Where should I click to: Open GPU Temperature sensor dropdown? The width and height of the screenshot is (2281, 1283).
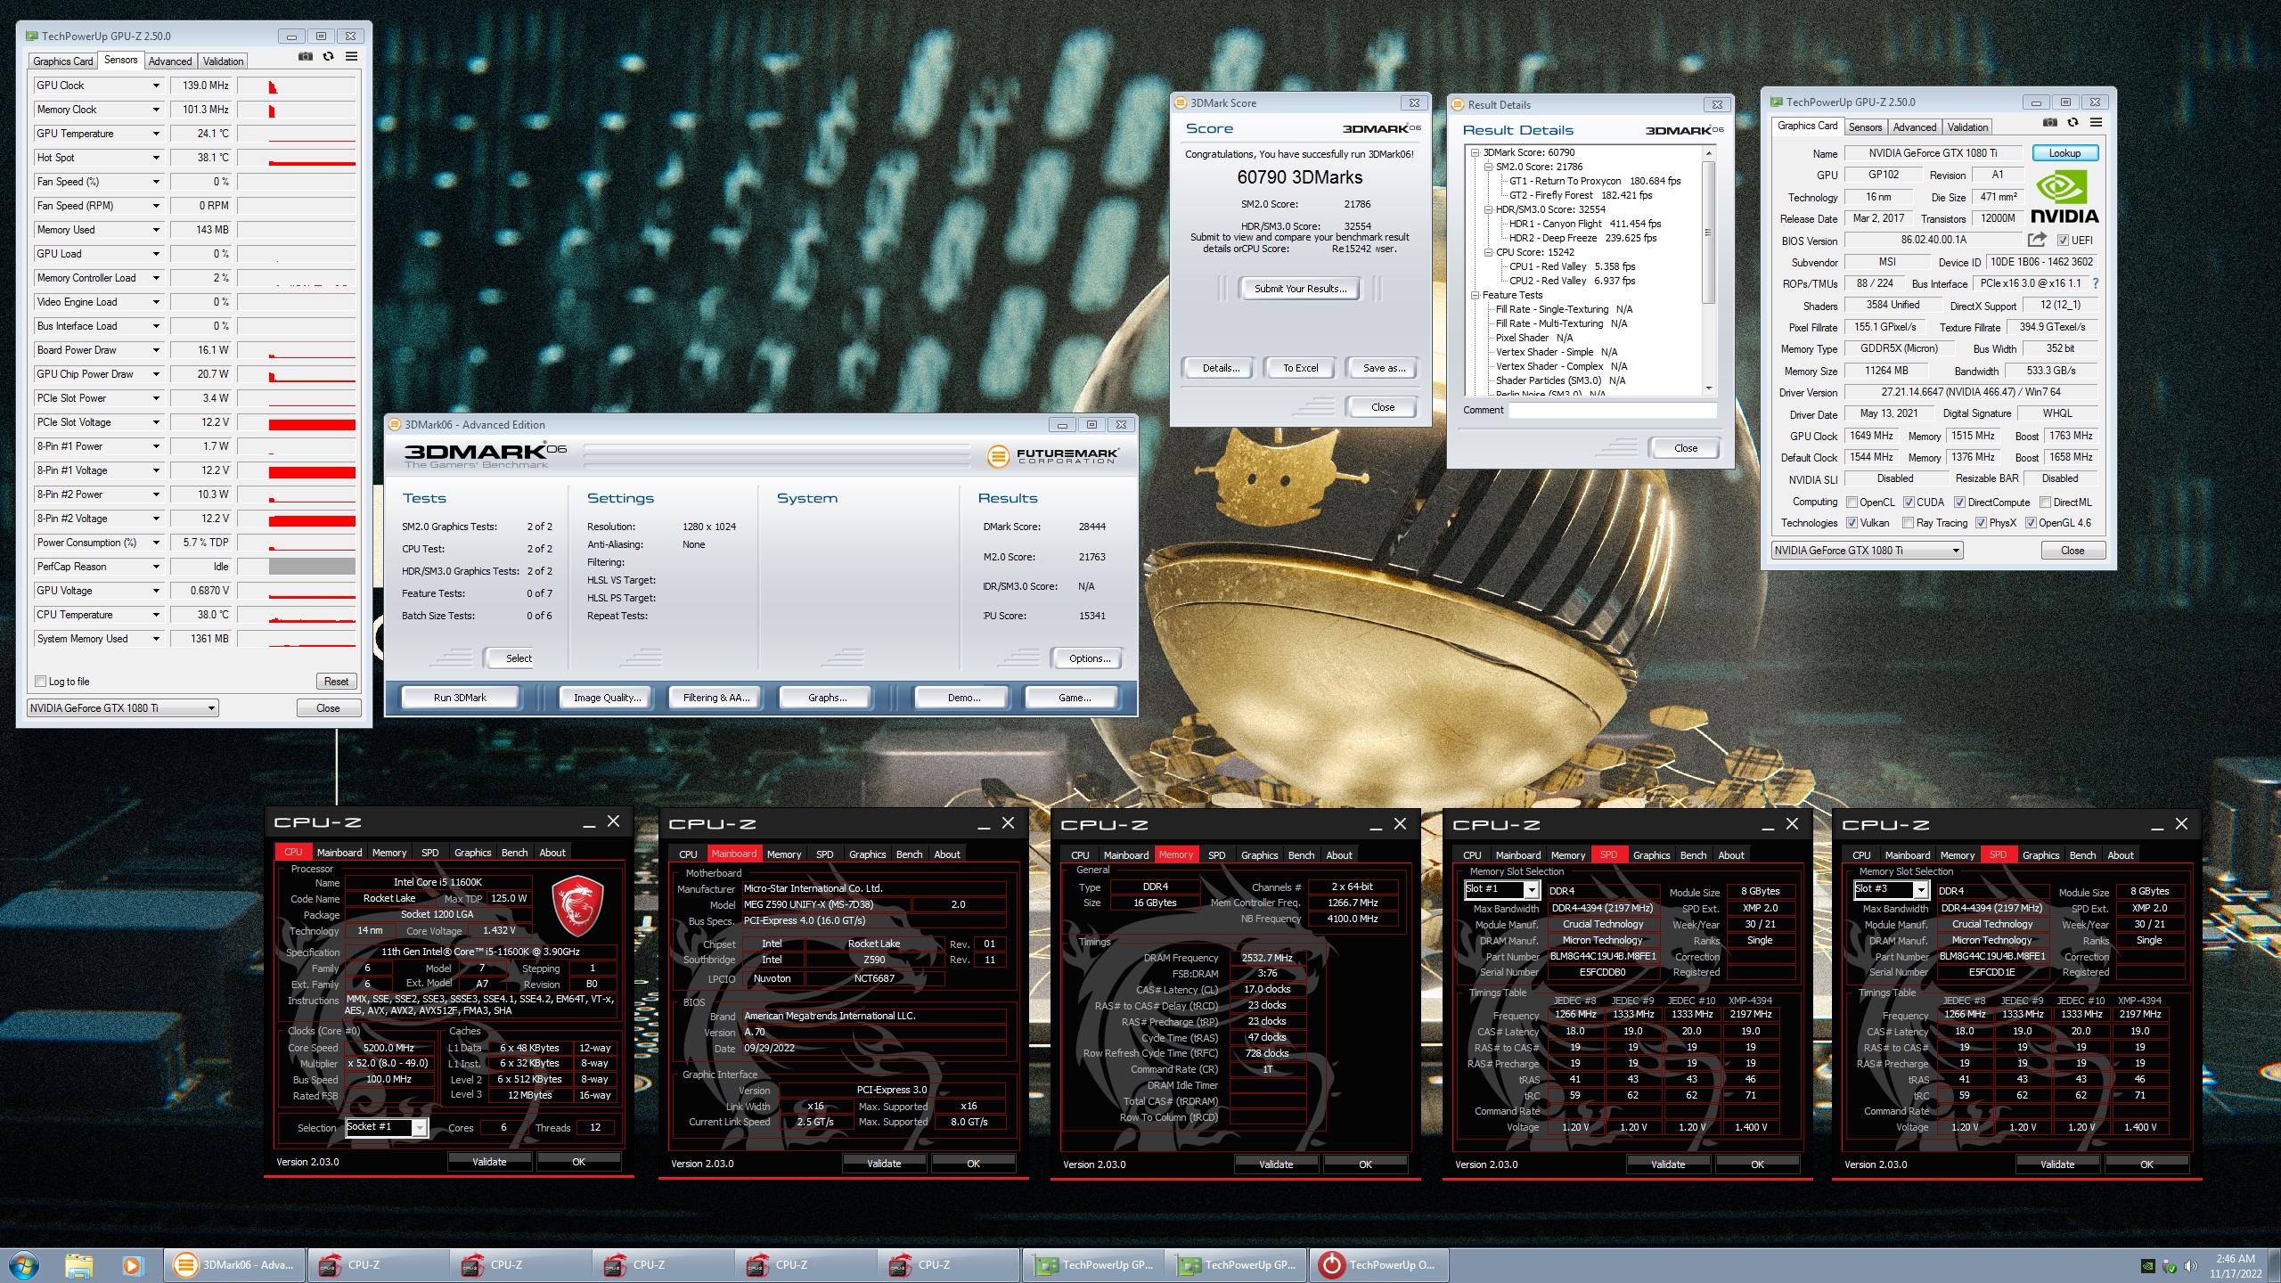click(x=156, y=134)
